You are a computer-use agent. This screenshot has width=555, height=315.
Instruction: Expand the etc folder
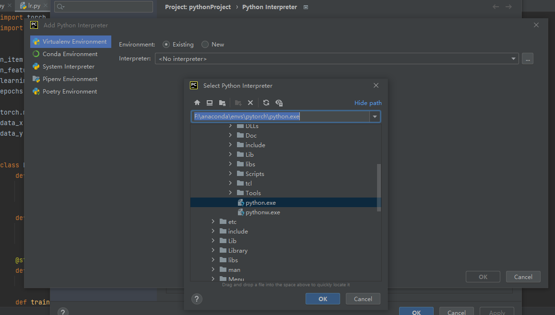tap(213, 222)
